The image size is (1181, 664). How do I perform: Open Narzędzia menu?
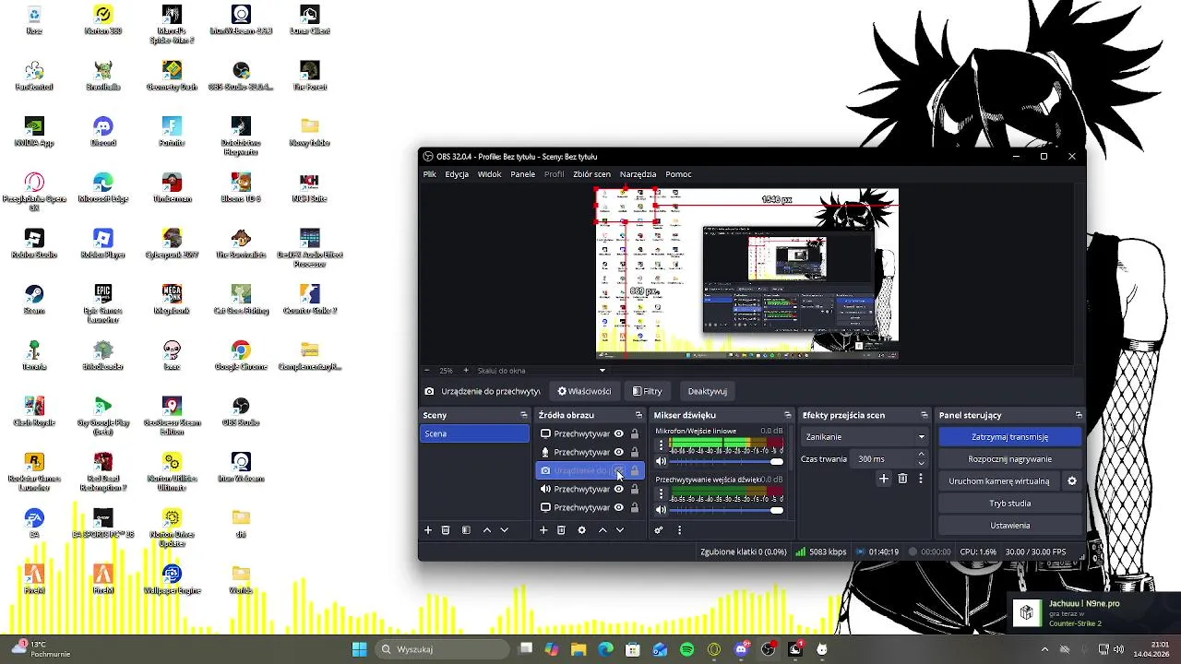pyautogui.click(x=638, y=174)
